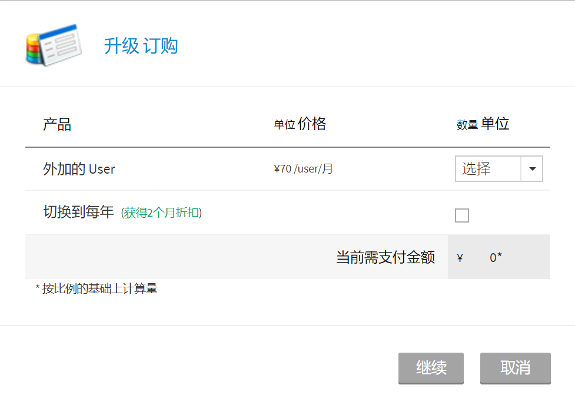Click the green 获得2个月折扣 discount note
575x408 pixels.
161,213
